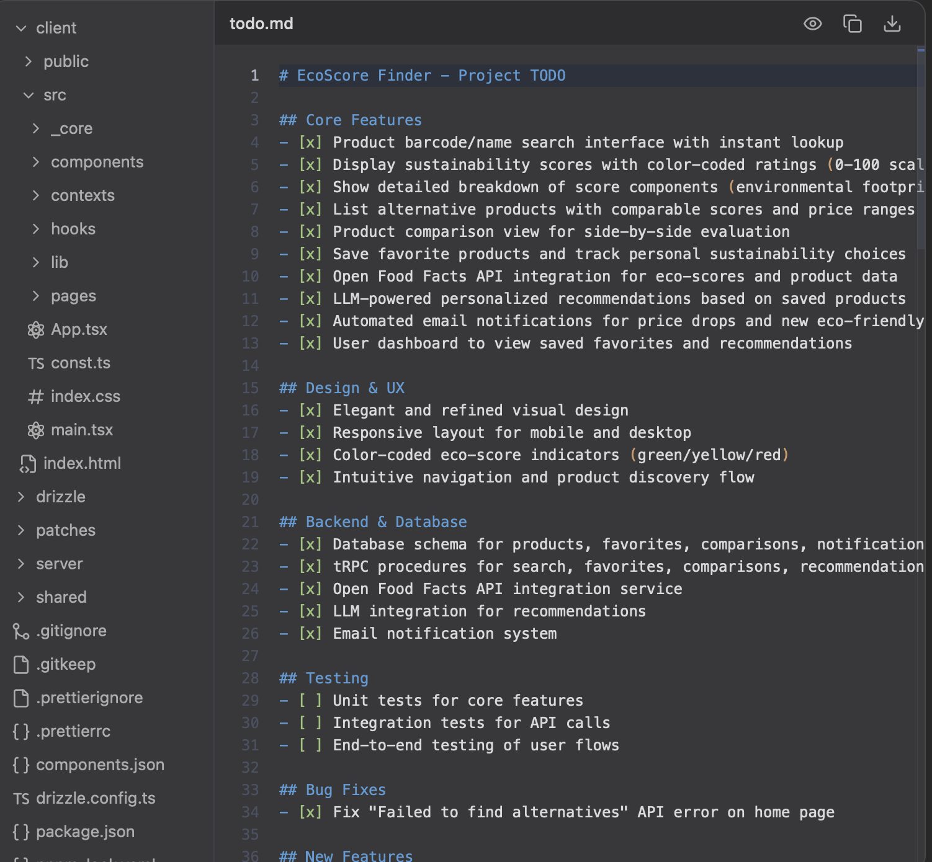The image size is (932, 862).
Task: Click the unchecked box for Unit tests
Action: pos(310,701)
